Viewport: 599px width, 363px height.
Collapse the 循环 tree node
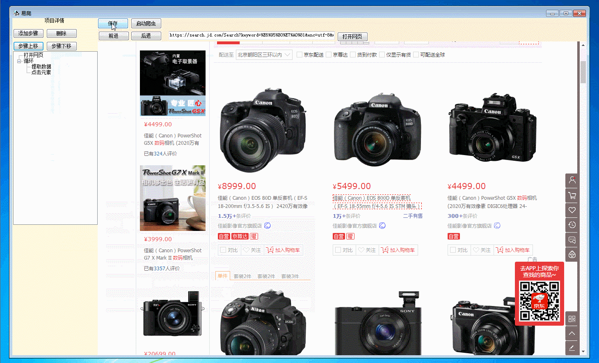(19, 61)
